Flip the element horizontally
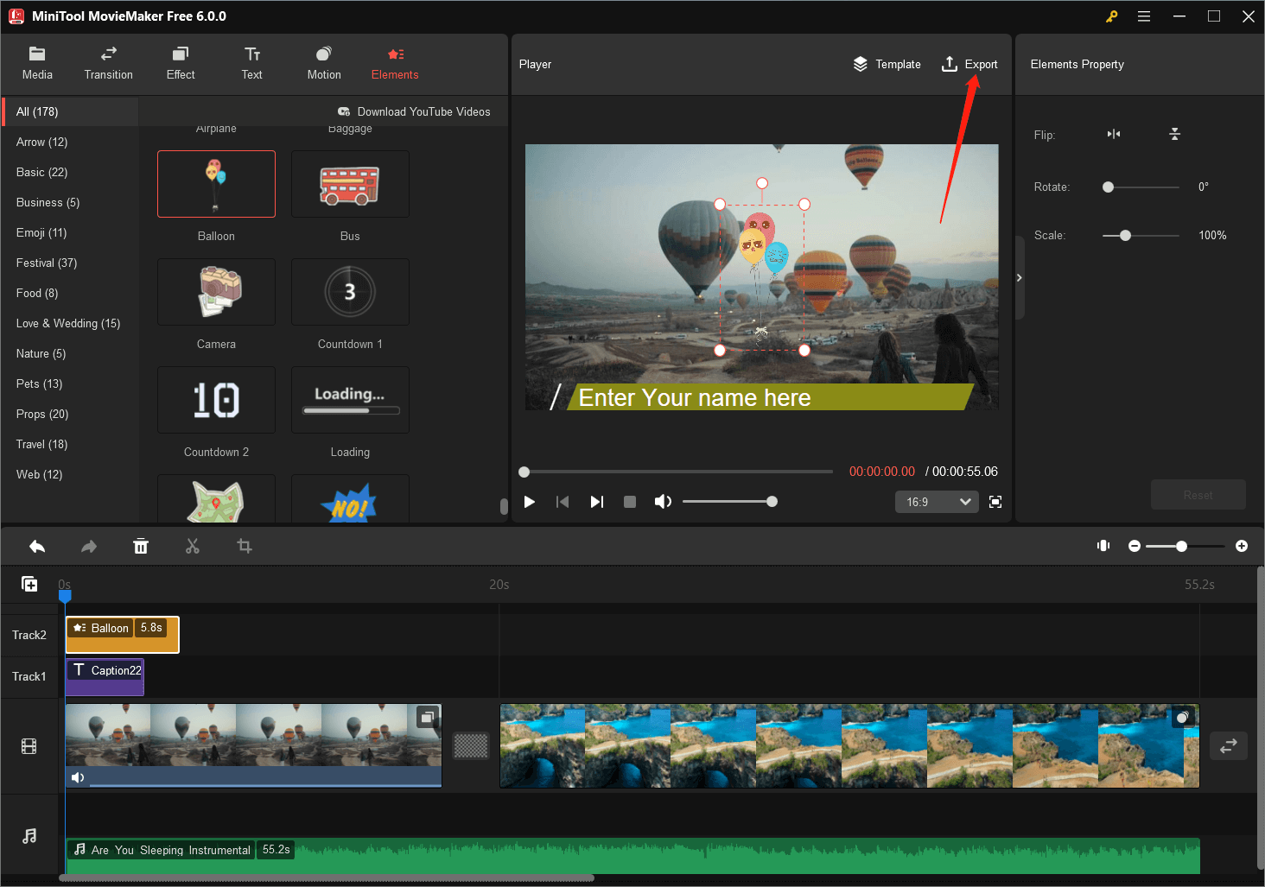 1114,134
